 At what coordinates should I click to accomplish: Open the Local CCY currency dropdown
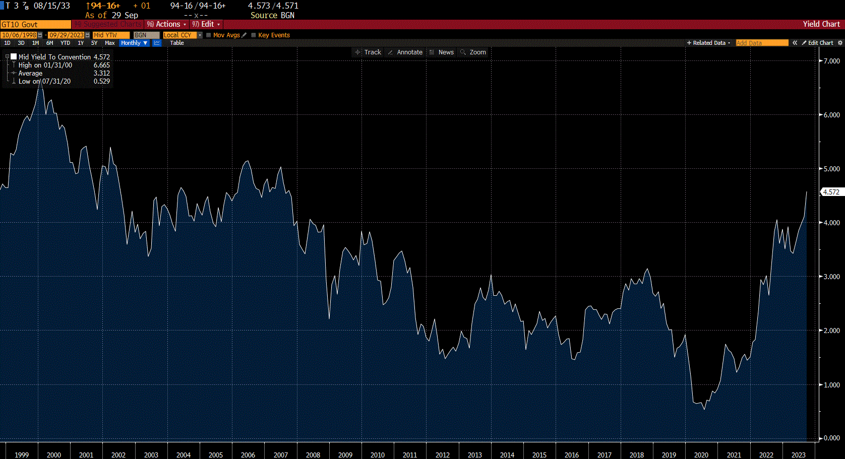coord(200,35)
